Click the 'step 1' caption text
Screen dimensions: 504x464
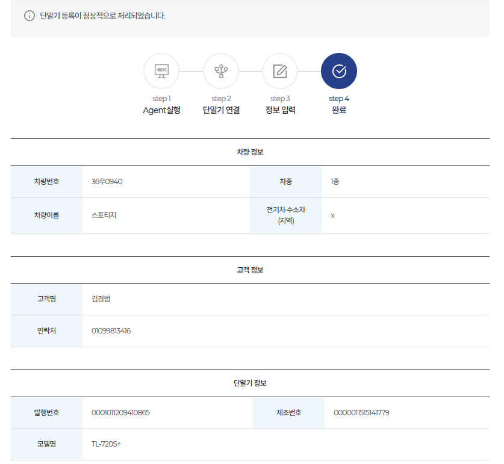pyautogui.click(x=161, y=98)
